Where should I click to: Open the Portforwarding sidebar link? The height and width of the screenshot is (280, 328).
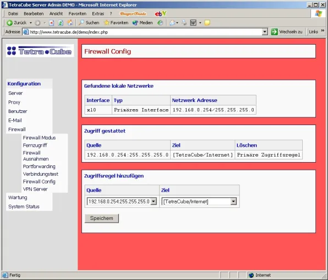click(39, 166)
